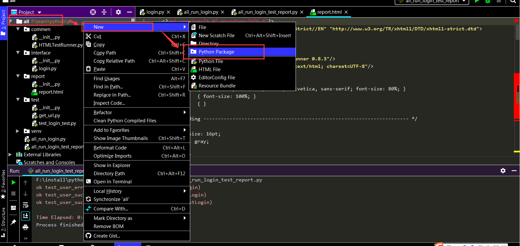520x246 pixels.
Task: Toggle scroll to end in Run console
Action: (x=25, y=216)
